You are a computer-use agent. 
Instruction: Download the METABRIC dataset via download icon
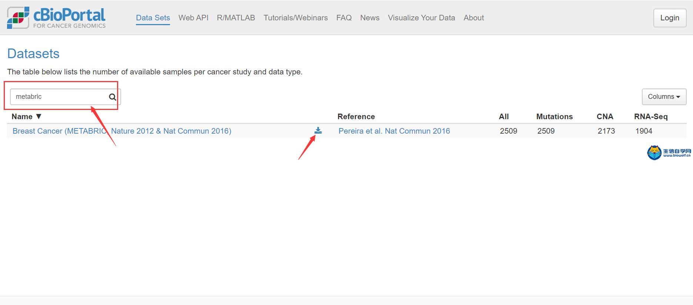click(318, 130)
